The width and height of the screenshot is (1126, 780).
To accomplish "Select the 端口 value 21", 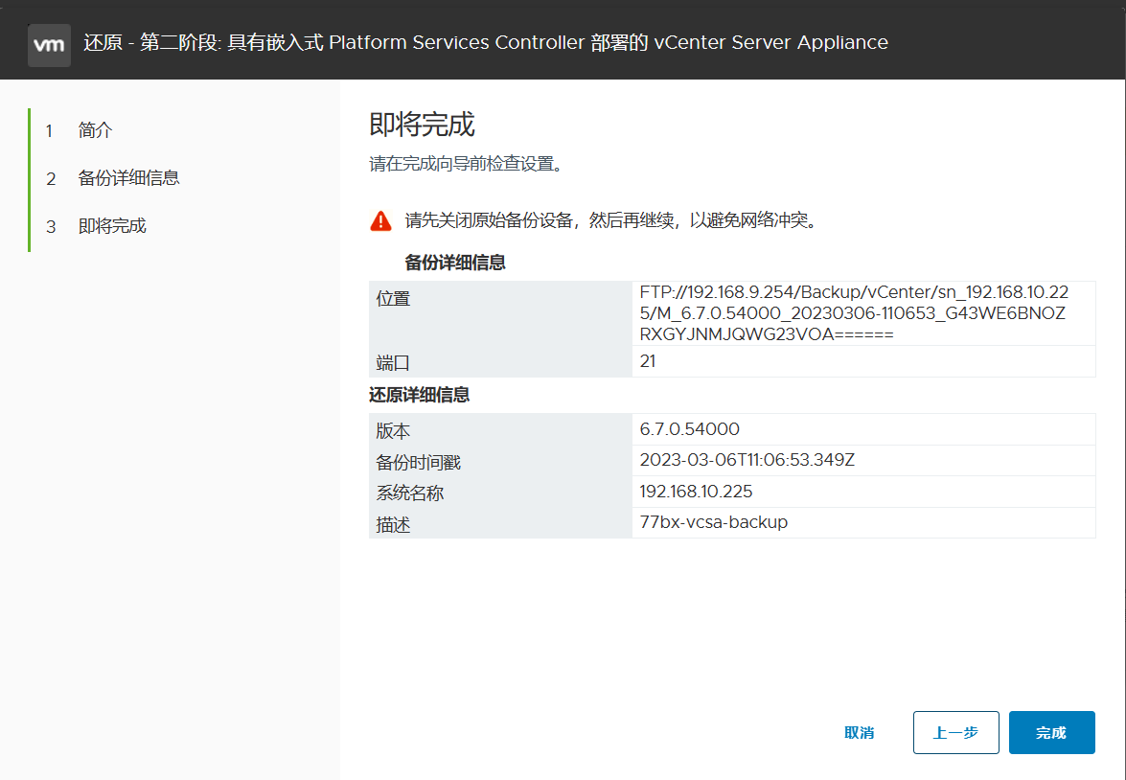I will tap(647, 361).
